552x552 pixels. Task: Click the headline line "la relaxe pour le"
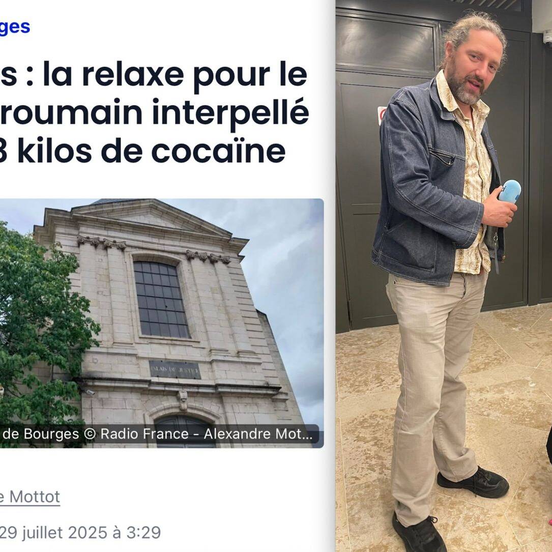[x=175, y=76]
